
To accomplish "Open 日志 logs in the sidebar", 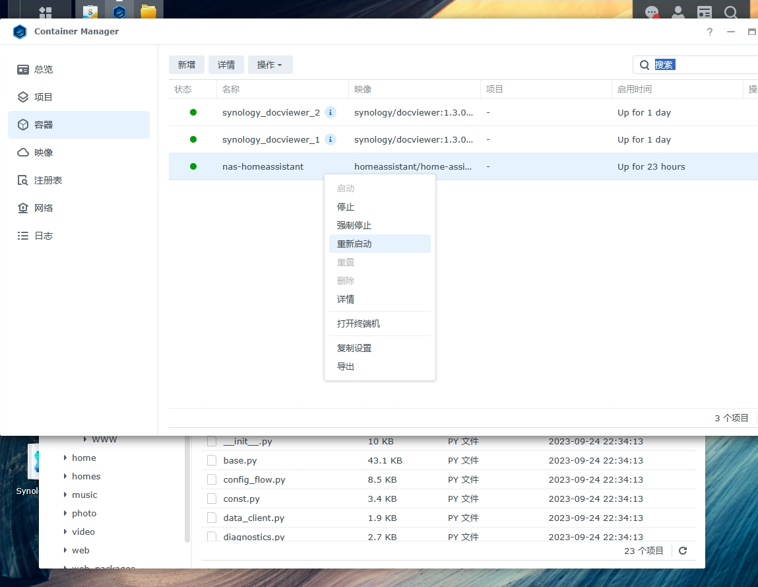I will tap(79, 236).
